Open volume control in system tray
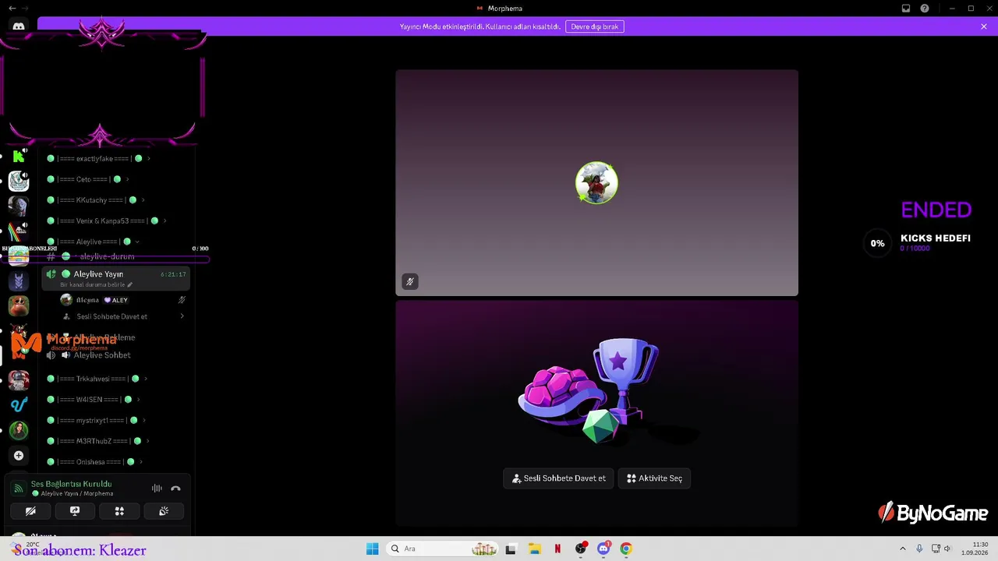 (x=947, y=549)
